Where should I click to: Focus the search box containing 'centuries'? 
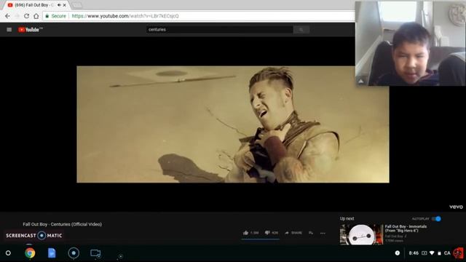click(219, 29)
